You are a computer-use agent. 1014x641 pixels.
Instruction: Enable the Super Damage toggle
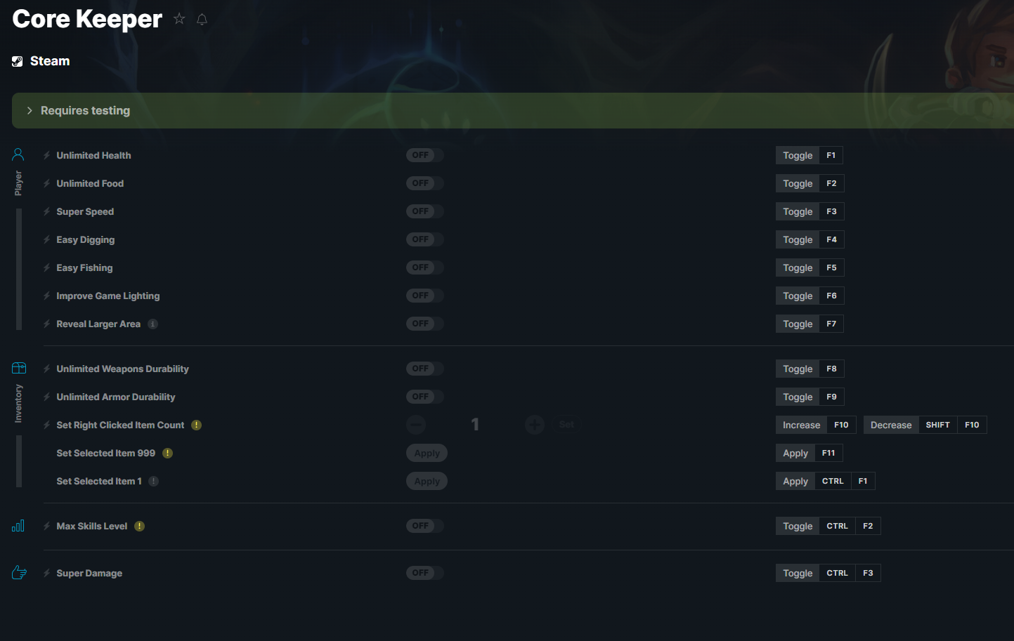click(424, 573)
